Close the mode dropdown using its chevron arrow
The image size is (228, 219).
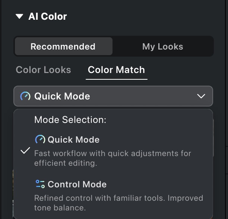click(x=201, y=96)
